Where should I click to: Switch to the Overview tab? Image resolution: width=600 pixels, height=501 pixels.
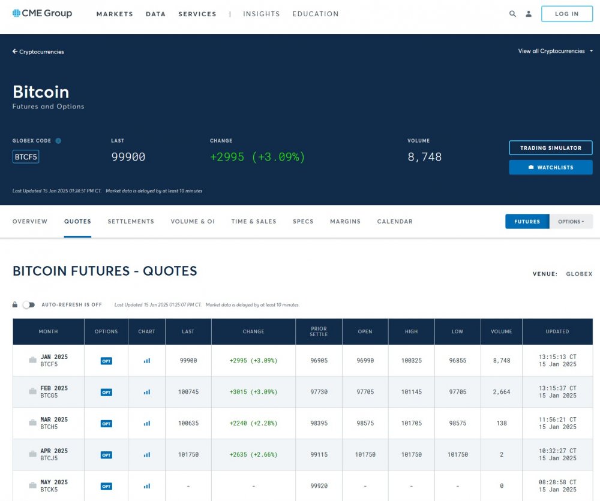[x=30, y=222]
